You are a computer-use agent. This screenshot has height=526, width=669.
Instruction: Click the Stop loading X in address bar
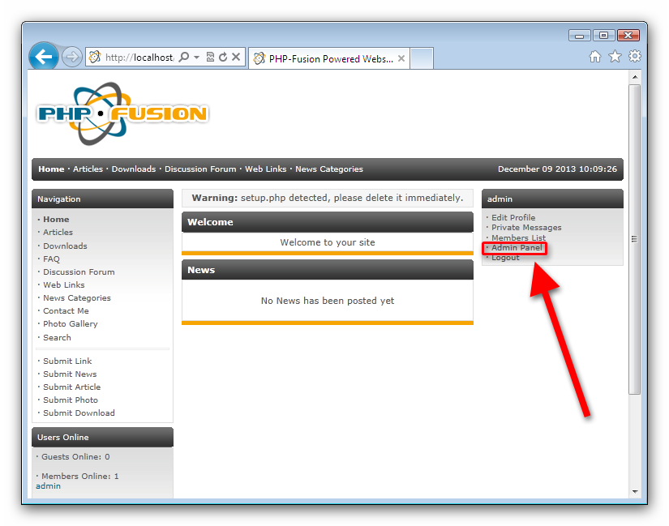coord(236,58)
